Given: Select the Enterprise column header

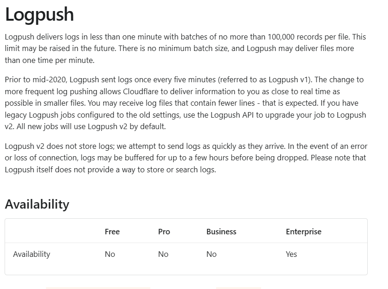Looking at the screenshot, I should point(303,232).
